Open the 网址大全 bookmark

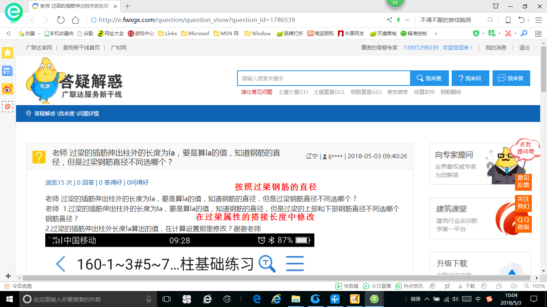(111, 34)
